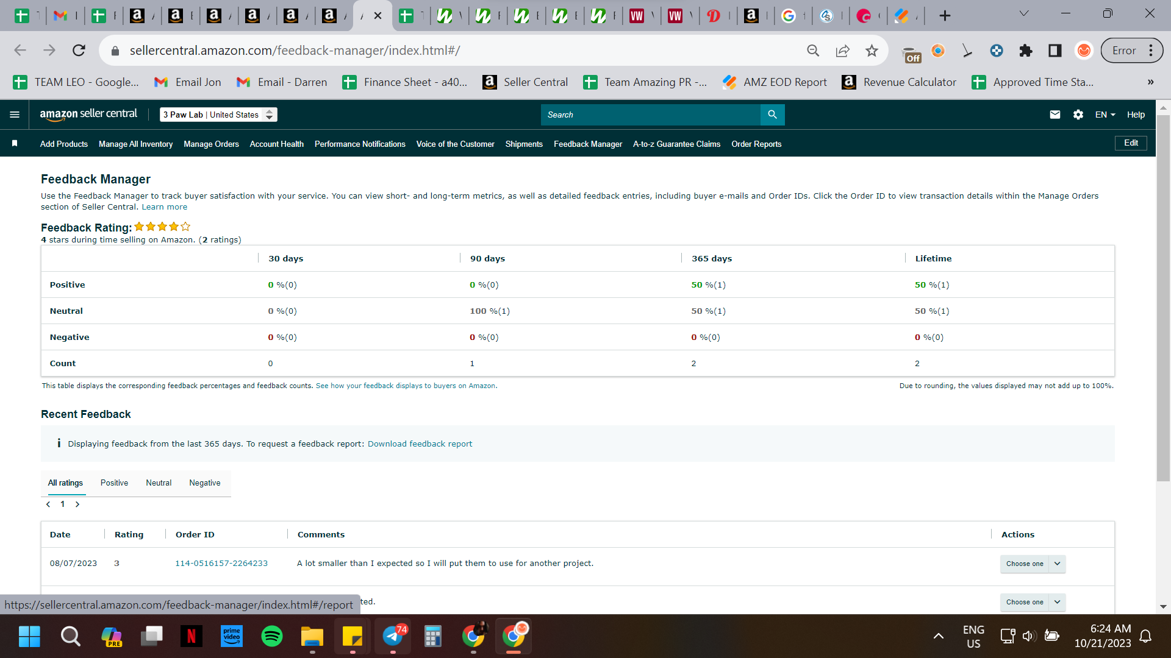Open the Netflix app in the taskbar
Image resolution: width=1171 pixels, height=658 pixels.
[x=192, y=636]
